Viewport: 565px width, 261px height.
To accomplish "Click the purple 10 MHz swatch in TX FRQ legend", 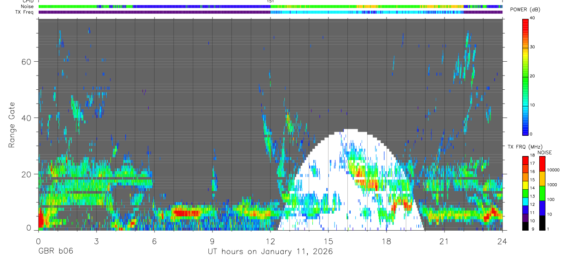I will (x=525, y=217).
